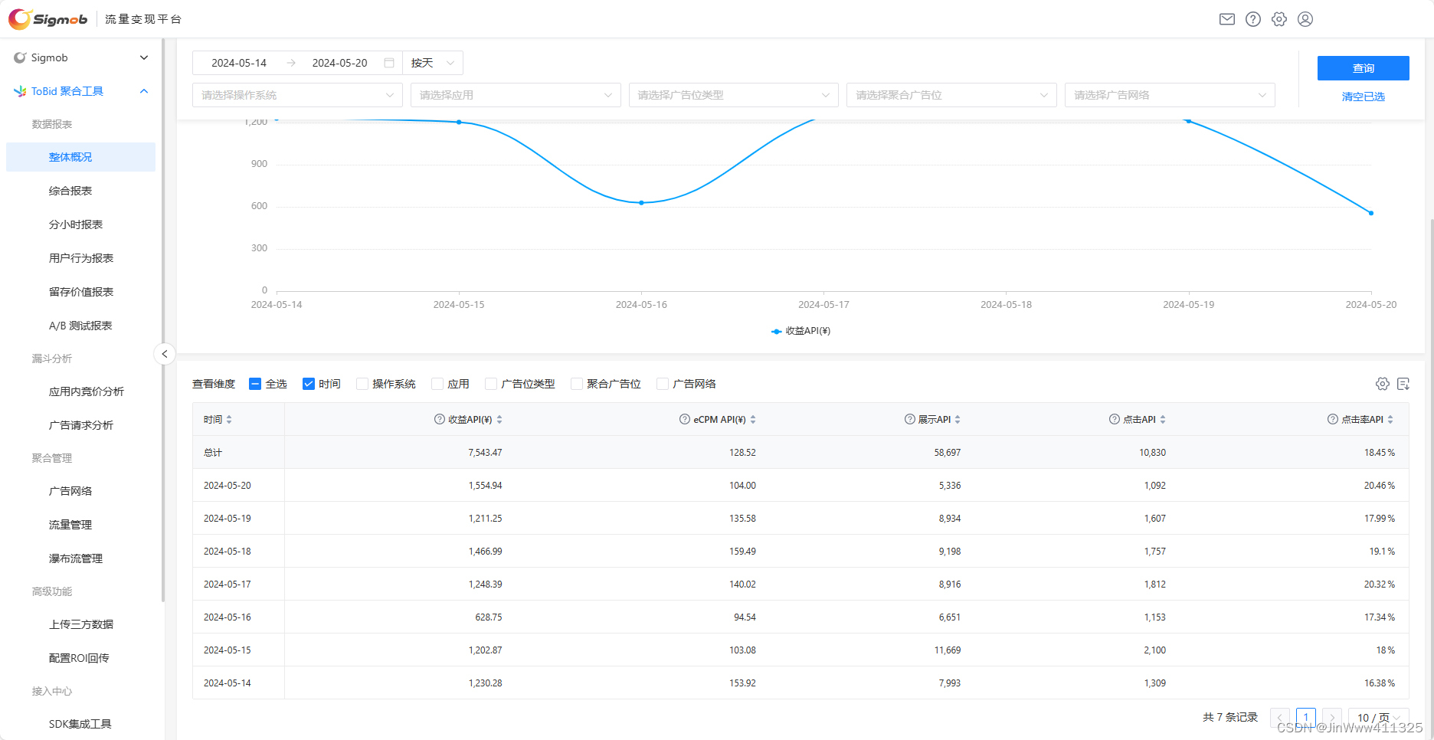
Task: Open 广告请求分析 in sidebar
Action: point(80,425)
